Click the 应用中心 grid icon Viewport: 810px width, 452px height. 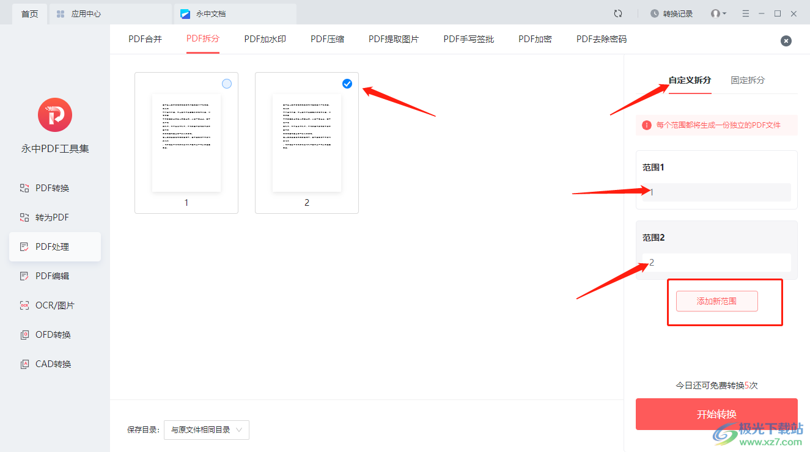pos(61,13)
